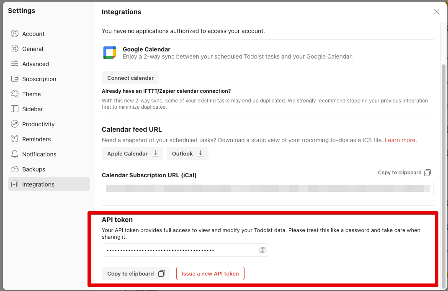This screenshot has height=291, width=448.
Task: Click the Notifications bell icon
Action: pyautogui.click(x=15, y=154)
